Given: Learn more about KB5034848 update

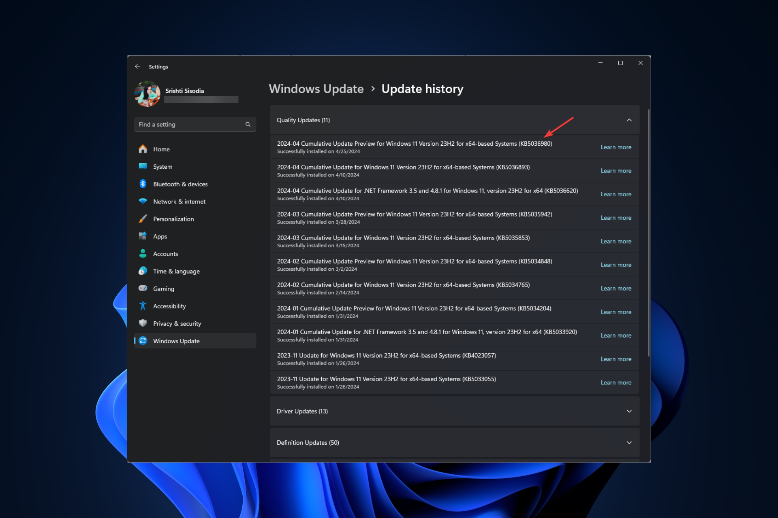Looking at the screenshot, I should pos(616,265).
